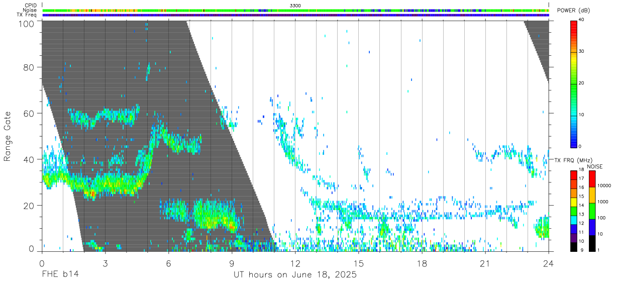Click the 40 tick on power scale
This screenshot has width=617, height=285.
click(x=582, y=20)
